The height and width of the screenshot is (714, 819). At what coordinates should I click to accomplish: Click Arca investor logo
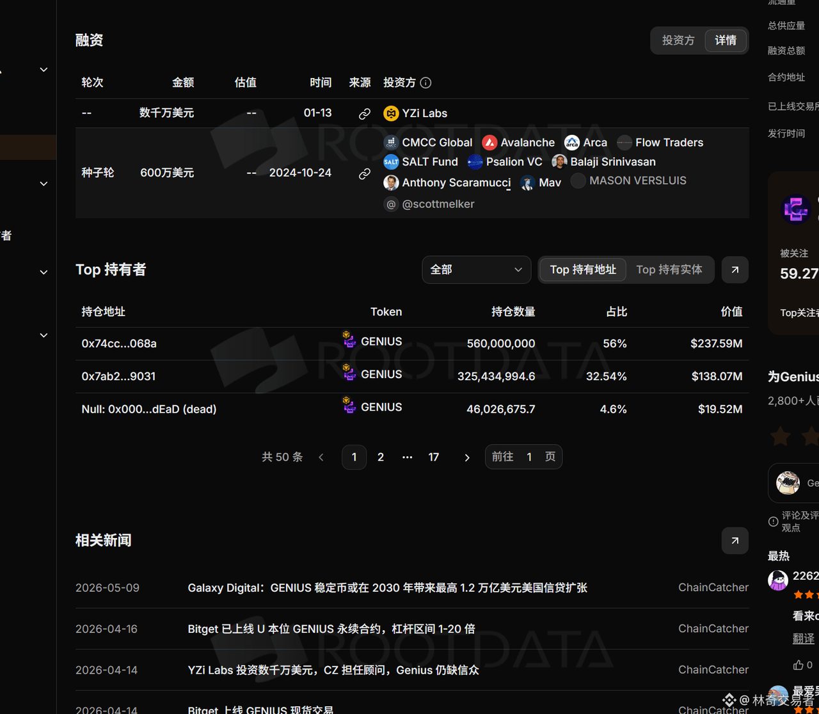pos(572,143)
